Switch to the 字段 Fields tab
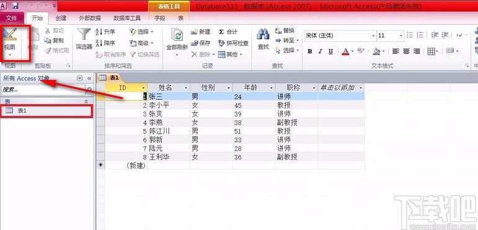Screen dimensions: 478x230 pyautogui.click(x=159, y=18)
